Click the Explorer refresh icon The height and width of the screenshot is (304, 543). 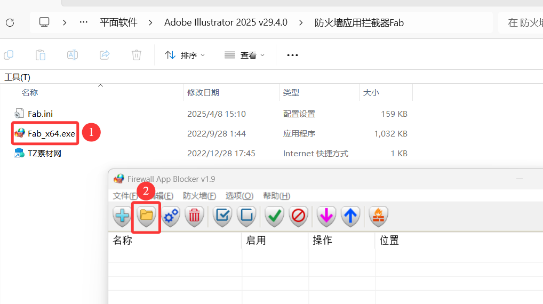pyautogui.click(x=10, y=23)
